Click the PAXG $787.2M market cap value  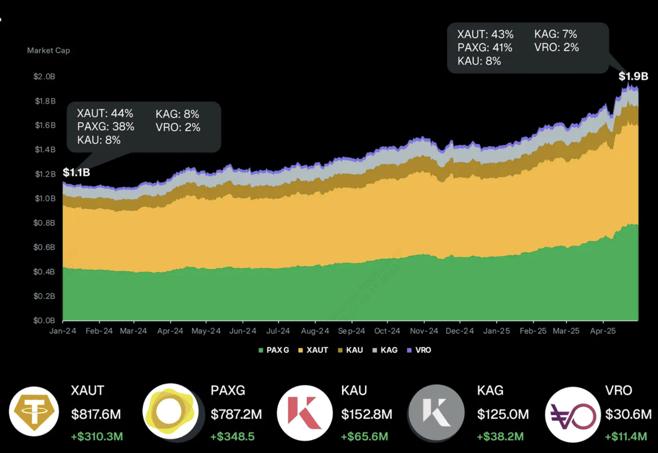236,414
